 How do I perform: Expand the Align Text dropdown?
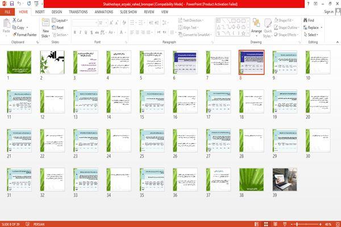click(x=188, y=27)
